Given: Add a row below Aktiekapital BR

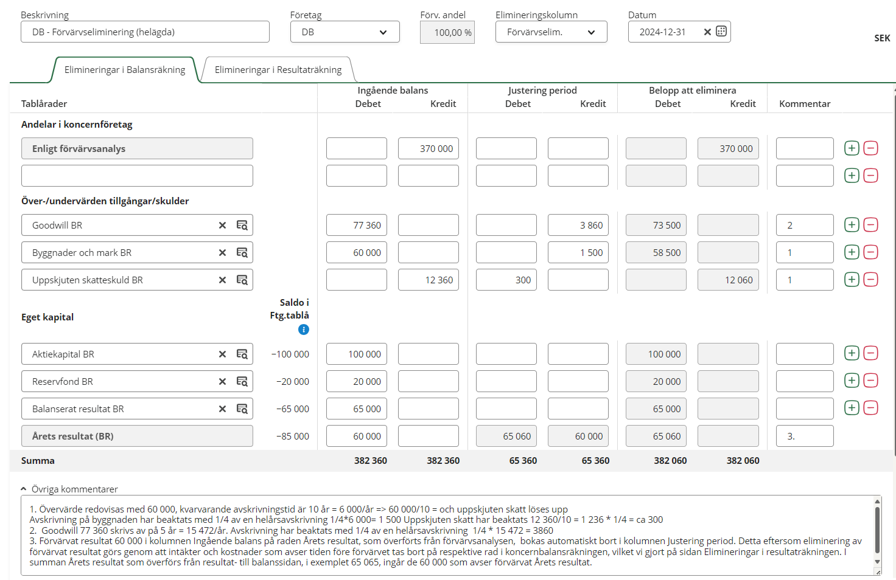Looking at the screenshot, I should [x=852, y=353].
